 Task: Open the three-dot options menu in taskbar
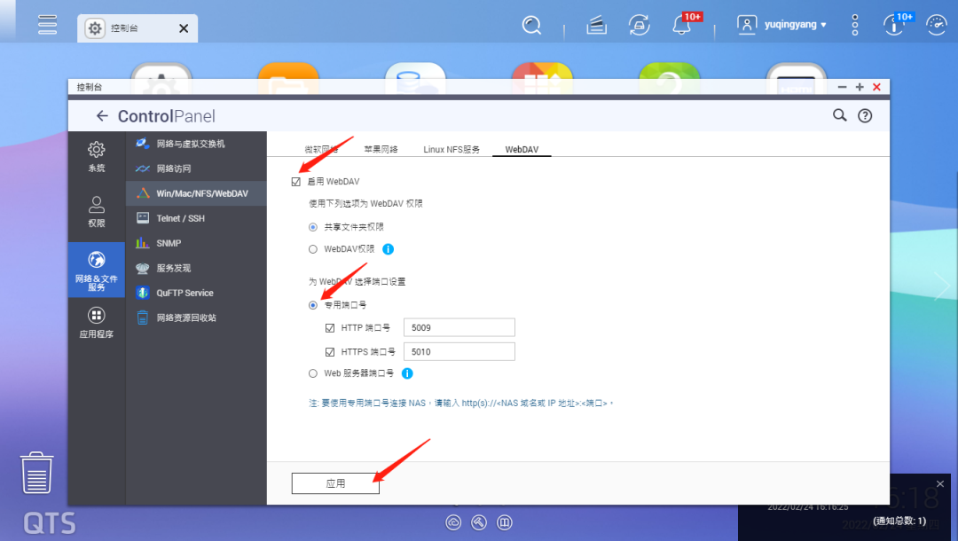[853, 24]
